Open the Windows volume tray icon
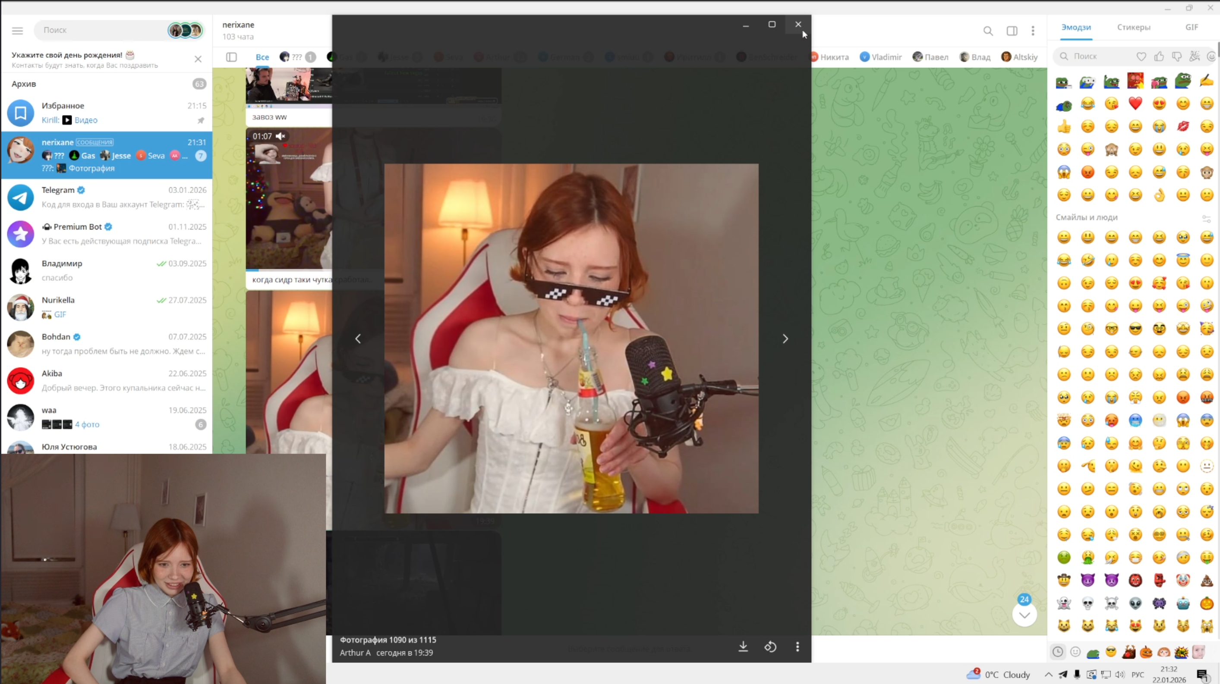This screenshot has width=1220, height=684. coord(1119,674)
